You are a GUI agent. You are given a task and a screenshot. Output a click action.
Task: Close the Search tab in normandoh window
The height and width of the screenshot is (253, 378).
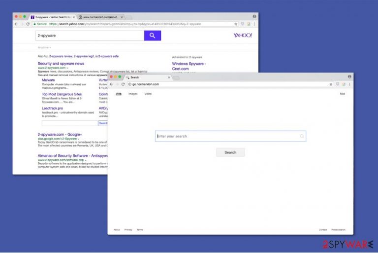point(169,77)
